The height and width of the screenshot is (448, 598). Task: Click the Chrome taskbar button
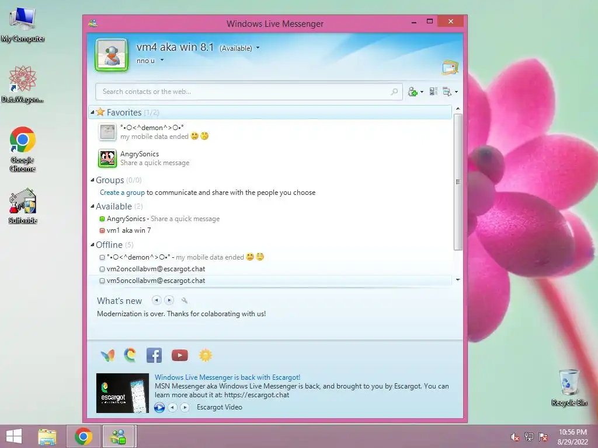point(84,436)
